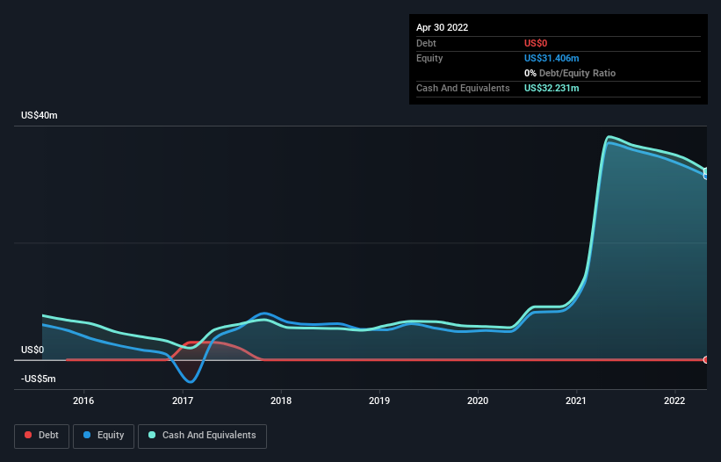This screenshot has height=462, width=721.
Task: Toggle the Cash And Equivalents legend button
Action: [x=202, y=436]
